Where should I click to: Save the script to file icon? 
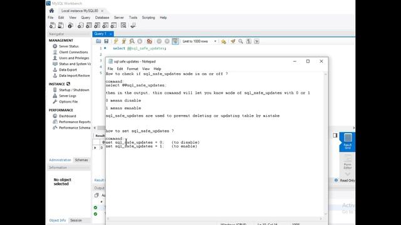point(107,41)
